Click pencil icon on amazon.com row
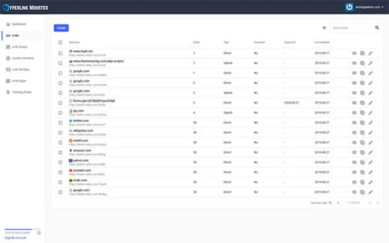Image resolution: width=389 pixels, height=243 pixels. [x=371, y=153]
